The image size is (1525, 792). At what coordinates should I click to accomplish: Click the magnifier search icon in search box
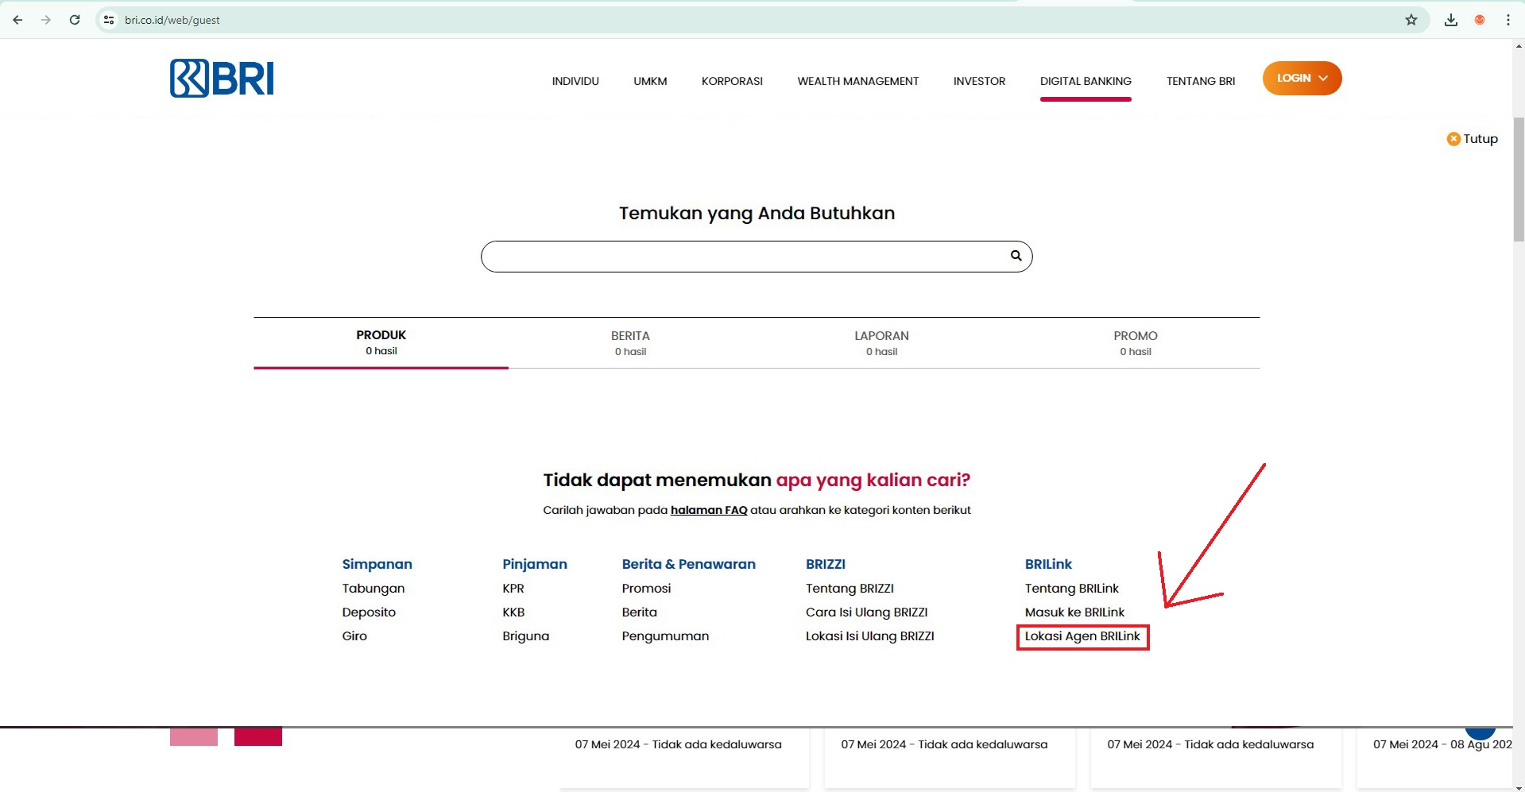pyautogui.click(x=1016, y=256)
